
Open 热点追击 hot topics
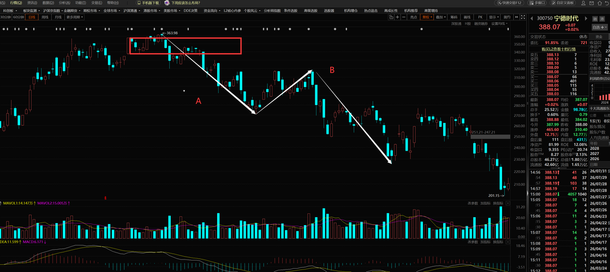370,10
